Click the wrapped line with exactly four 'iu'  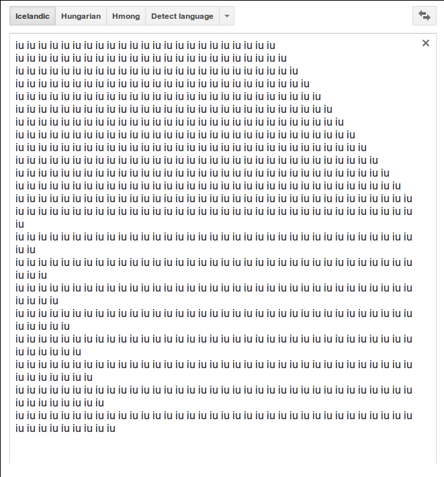point(37,301)
